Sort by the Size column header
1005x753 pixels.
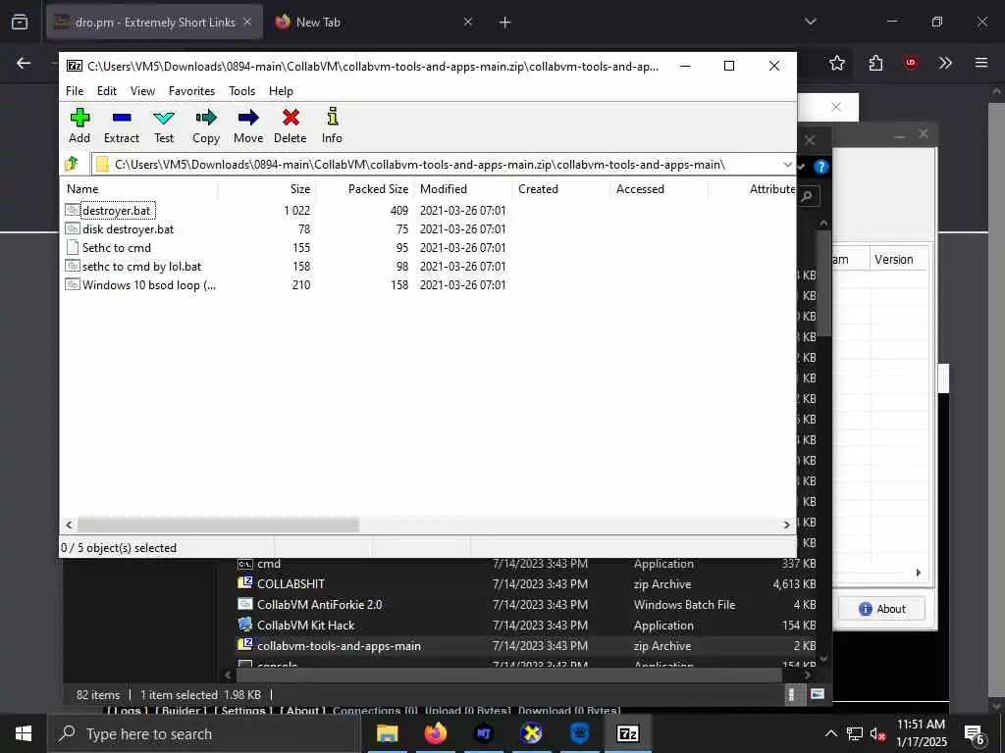point(266,189)
